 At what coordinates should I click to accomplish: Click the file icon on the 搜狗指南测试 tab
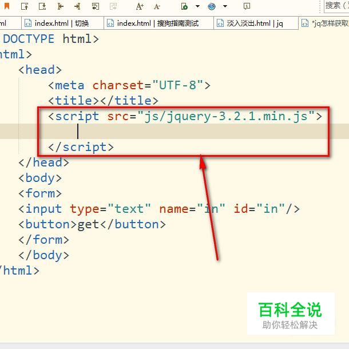click(110, 23)
